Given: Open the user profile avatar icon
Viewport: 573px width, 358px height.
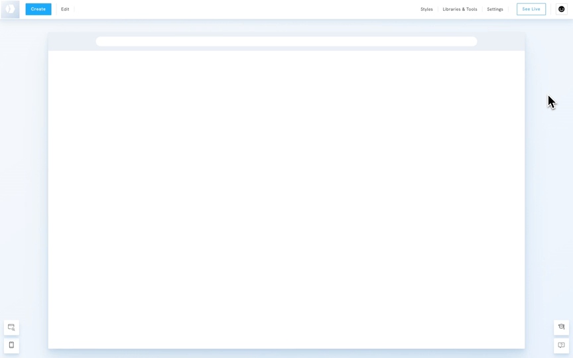Looking at the screenshot, I should [561, 9].
